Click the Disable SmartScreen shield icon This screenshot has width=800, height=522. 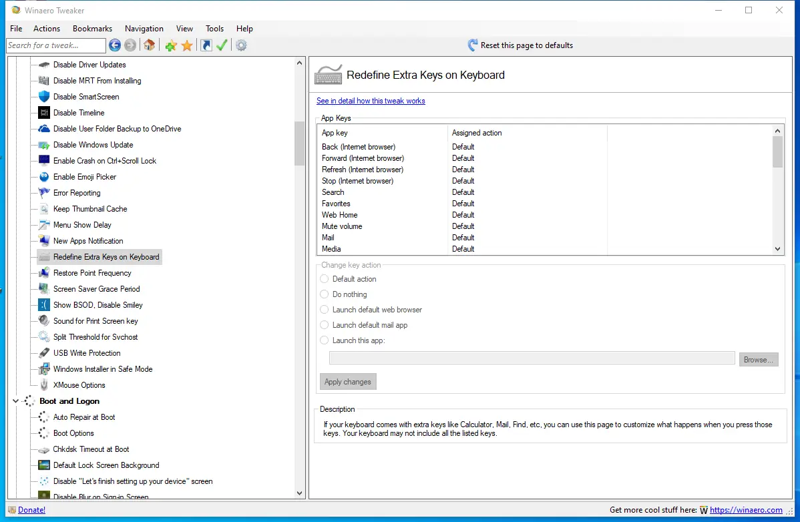coord(44,96)
